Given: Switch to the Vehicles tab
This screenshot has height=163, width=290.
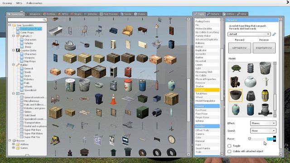Looking at the screenshot, I should point(90,14).
